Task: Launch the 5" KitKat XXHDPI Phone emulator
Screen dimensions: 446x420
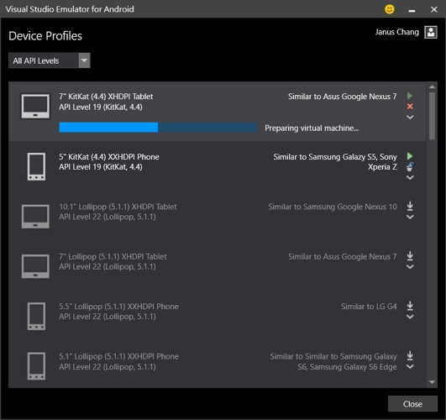Action: pos(410,156)
